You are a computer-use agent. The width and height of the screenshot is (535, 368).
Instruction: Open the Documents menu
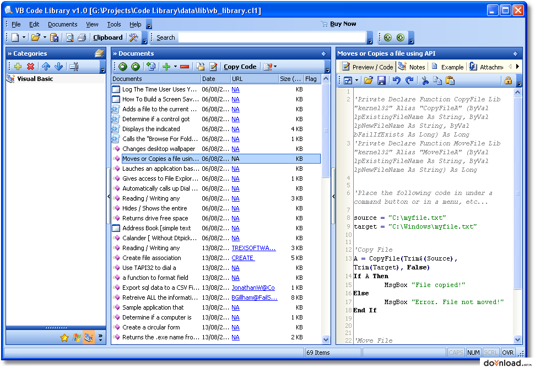tap(62, 24)
